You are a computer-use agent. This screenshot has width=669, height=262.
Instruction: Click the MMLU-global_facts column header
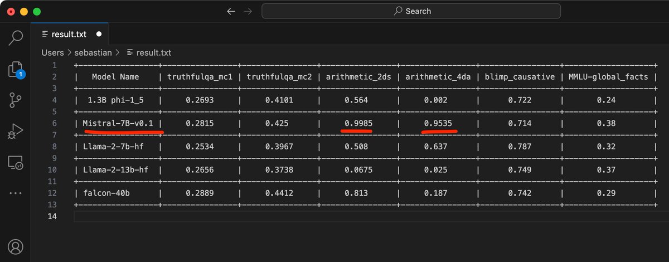coord(608,76)
